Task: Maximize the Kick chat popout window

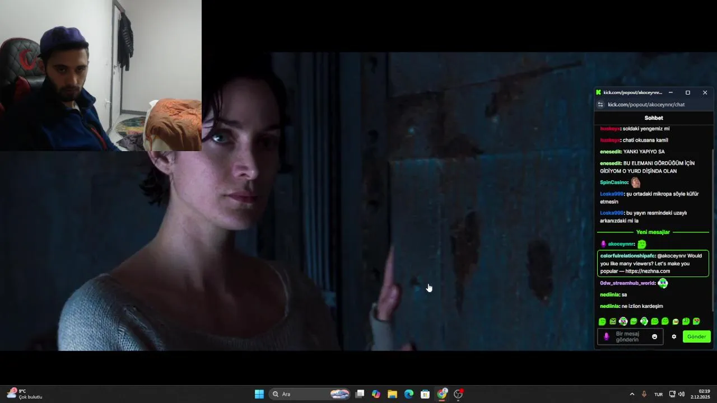Action: 688,92
